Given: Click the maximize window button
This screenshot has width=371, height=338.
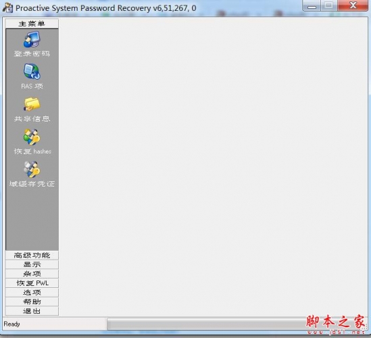Looking at the screenshot, I should click(329, 5).
